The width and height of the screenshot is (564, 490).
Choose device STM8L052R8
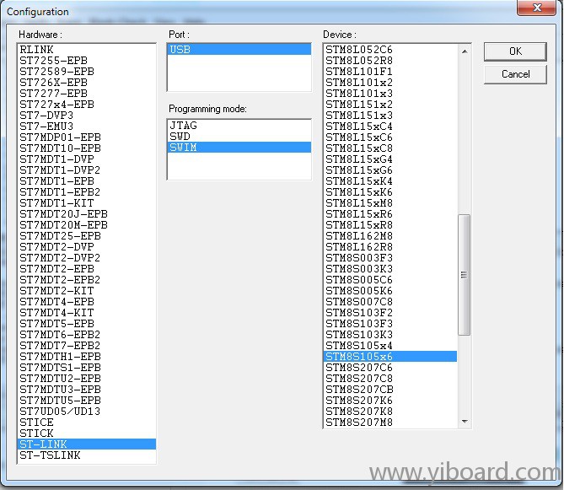point(390,61)
